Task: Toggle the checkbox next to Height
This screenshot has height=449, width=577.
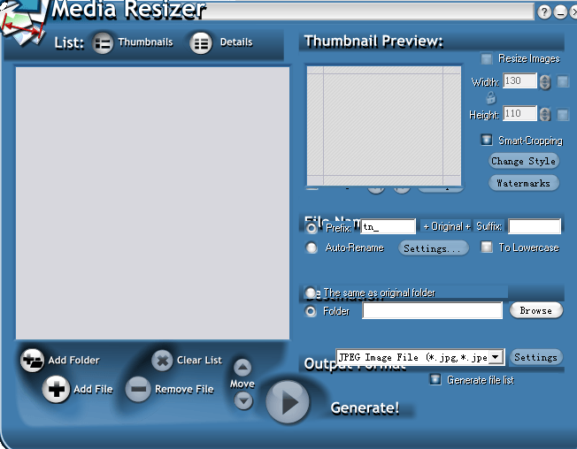Action: coord(563,115)
